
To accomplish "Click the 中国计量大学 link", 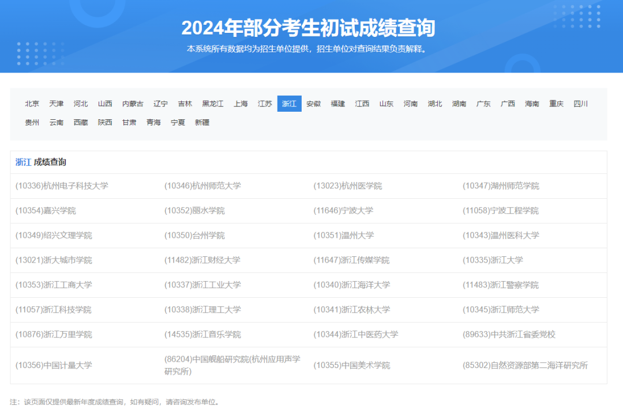I will 56,364.
